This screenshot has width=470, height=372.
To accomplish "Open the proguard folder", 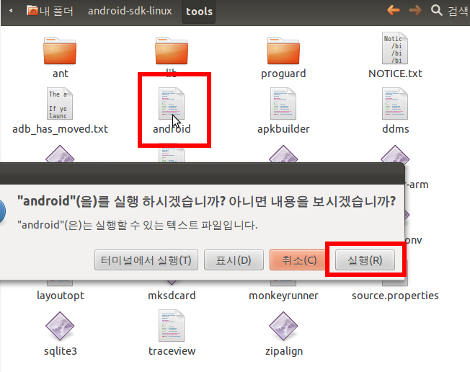I will (283, 51).
